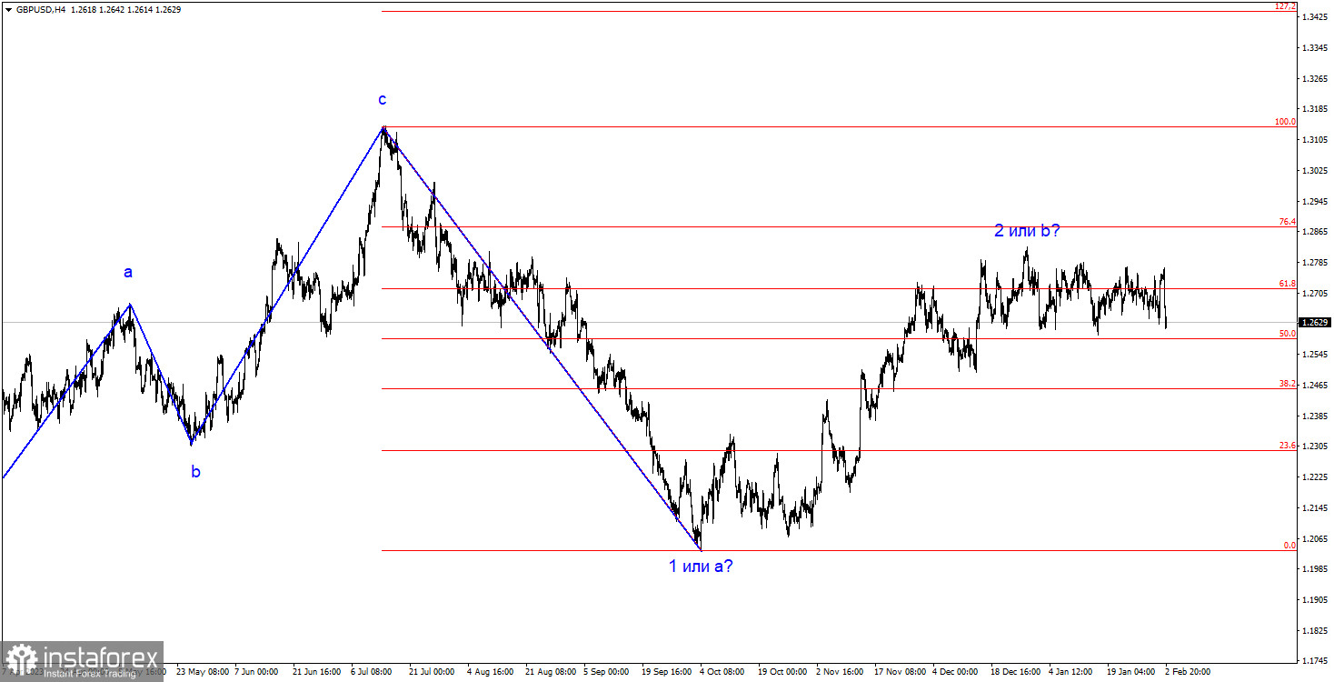Click the 1.2385 price axis label
This screenshot has width=1334, height=682.
1314,416
